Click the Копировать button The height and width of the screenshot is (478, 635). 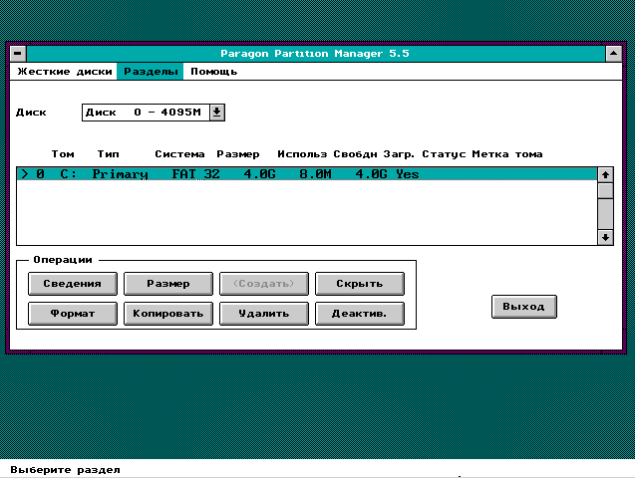pyautogui.click(x=168, y=314)
